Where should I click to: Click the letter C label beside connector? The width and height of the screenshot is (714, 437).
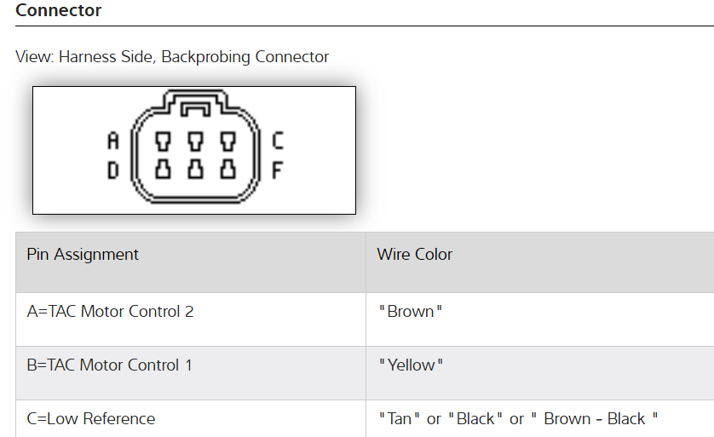point(278,141)
